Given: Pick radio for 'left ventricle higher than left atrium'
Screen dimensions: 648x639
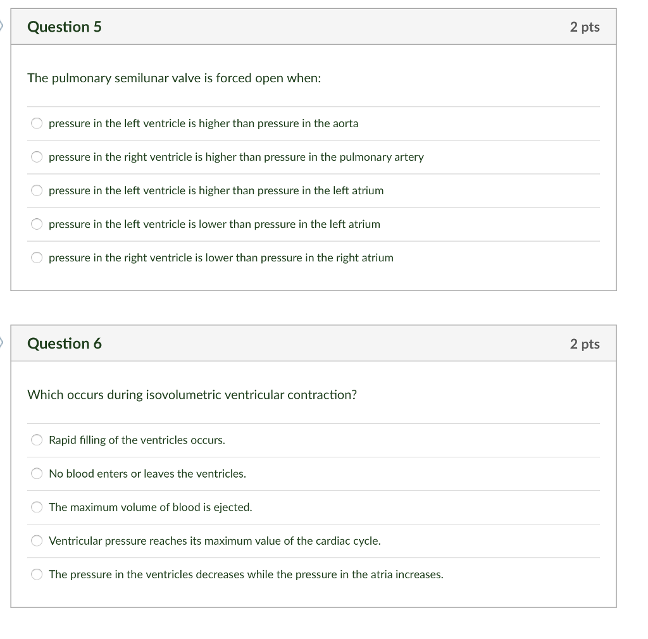Looking at the screenshot, I should tap(37, 190).
